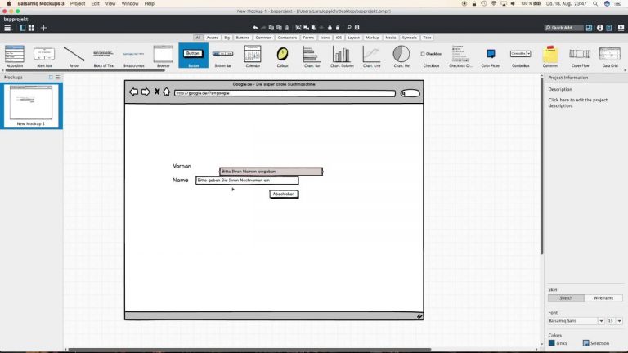Open the Project menu in the menu bar
628x353 pixels.
pyautogui.click(x=78, y=3)
